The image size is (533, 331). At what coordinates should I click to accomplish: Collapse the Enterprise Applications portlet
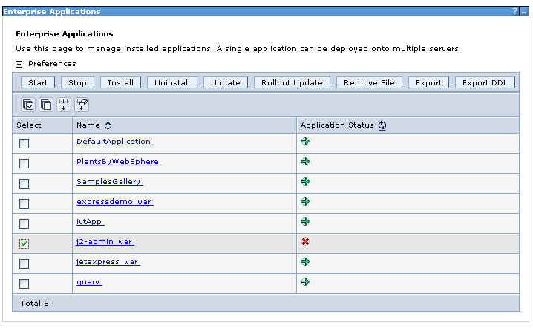coord(523,12)
